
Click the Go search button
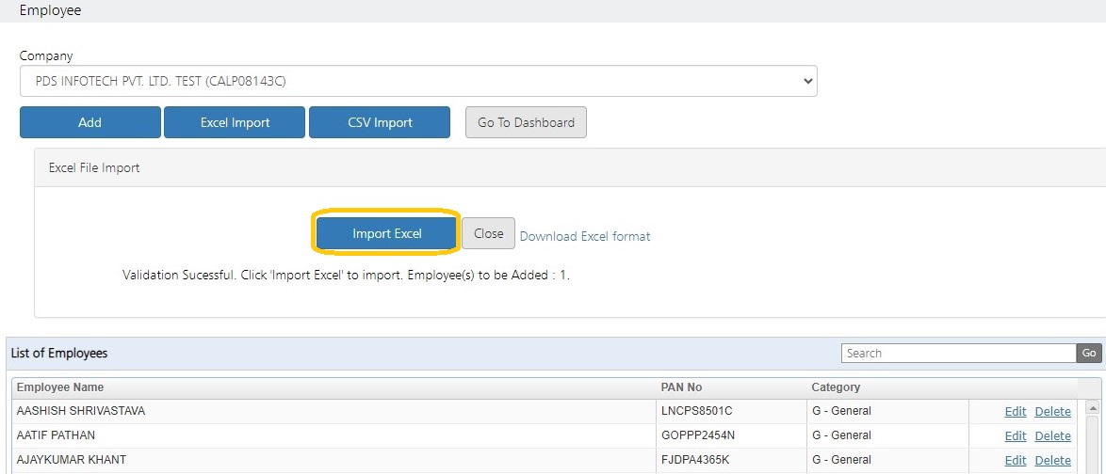click(x=1089, y=354)
